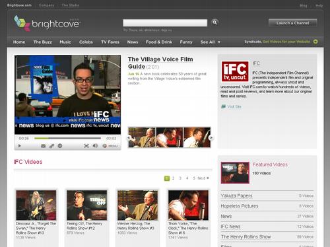Viewport: 330px width, 247px height.
Task: Click the email share envelope icon in player
Action: tap(44, 146)
